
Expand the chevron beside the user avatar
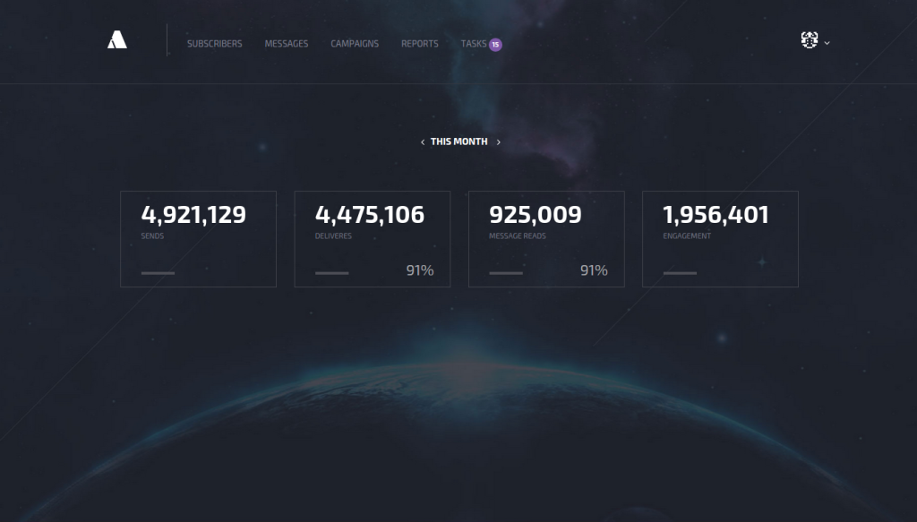point(827,43)
